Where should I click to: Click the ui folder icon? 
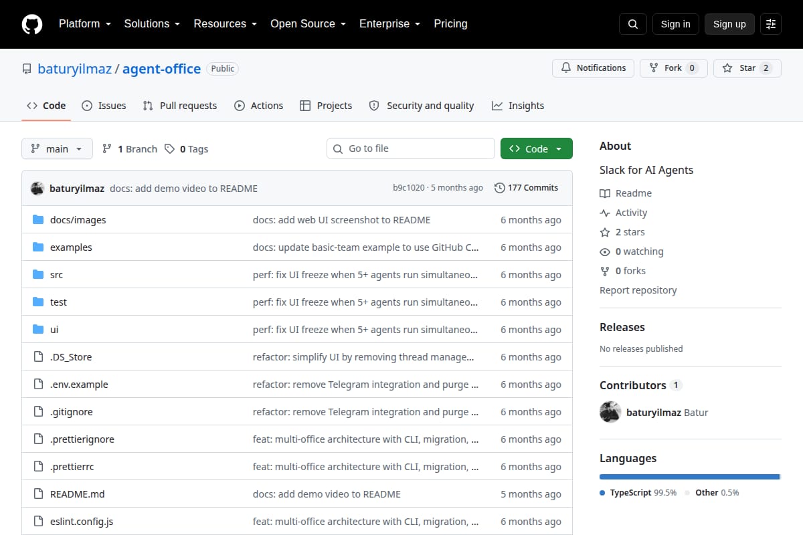pyautogui.click(x=38, y=330)
